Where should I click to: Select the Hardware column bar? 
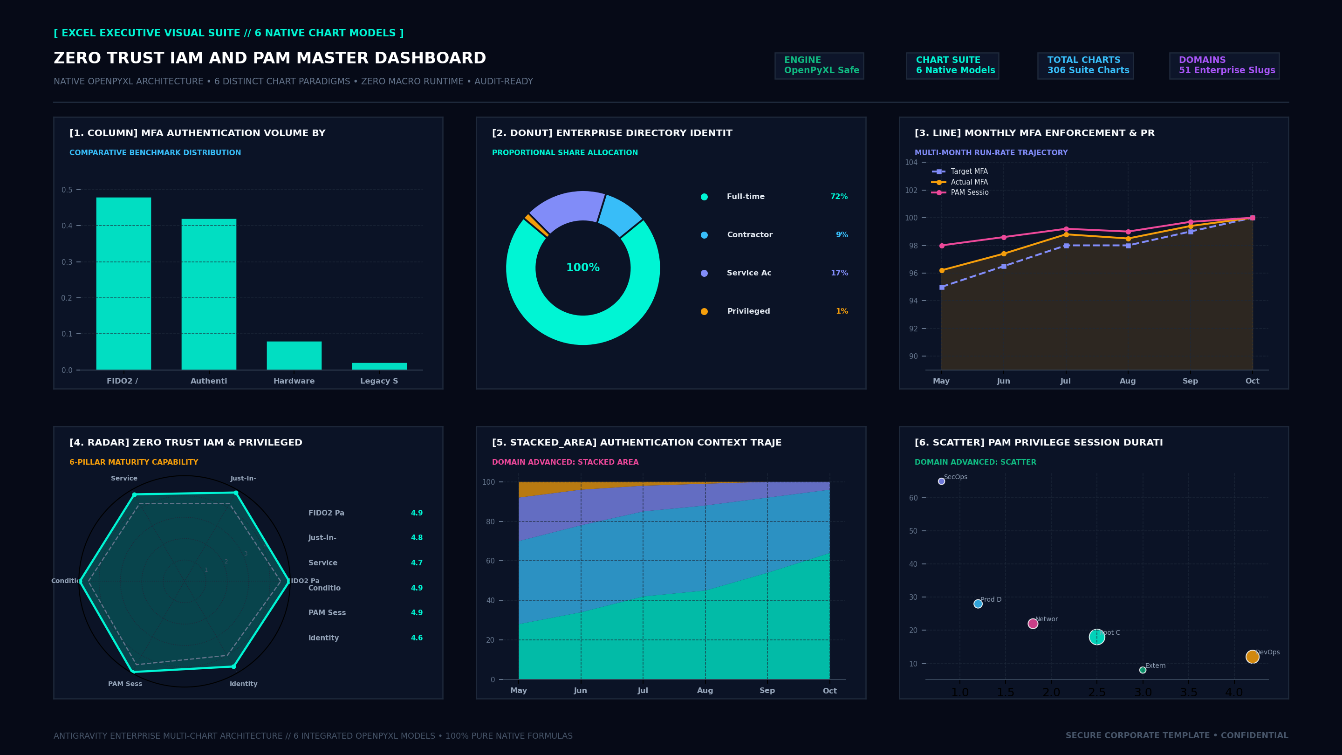click(294, 355)
